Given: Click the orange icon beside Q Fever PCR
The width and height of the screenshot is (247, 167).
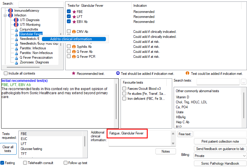Looking at the screenshot, I should [x=74, y=57].
